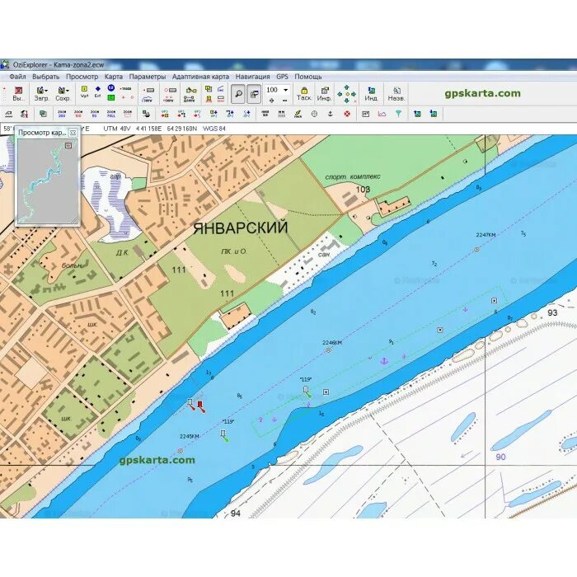This screenshot has width=577, height=577.
Task: Open the Навигация menu
Action: [x=252, y=77]
